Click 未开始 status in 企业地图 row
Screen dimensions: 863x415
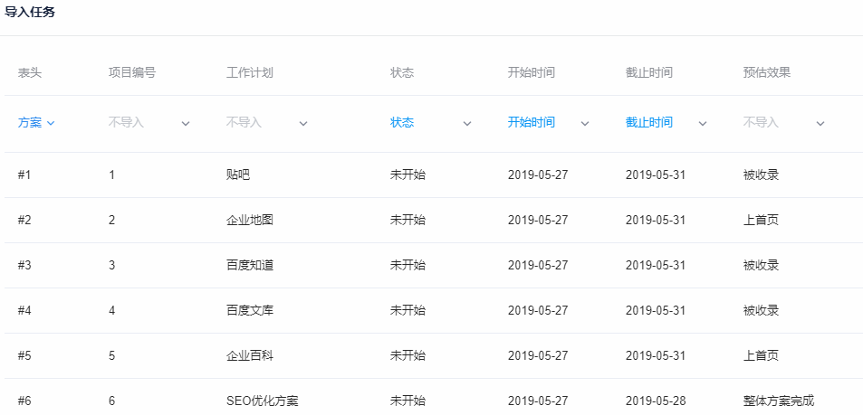click(x=408, y=221)
